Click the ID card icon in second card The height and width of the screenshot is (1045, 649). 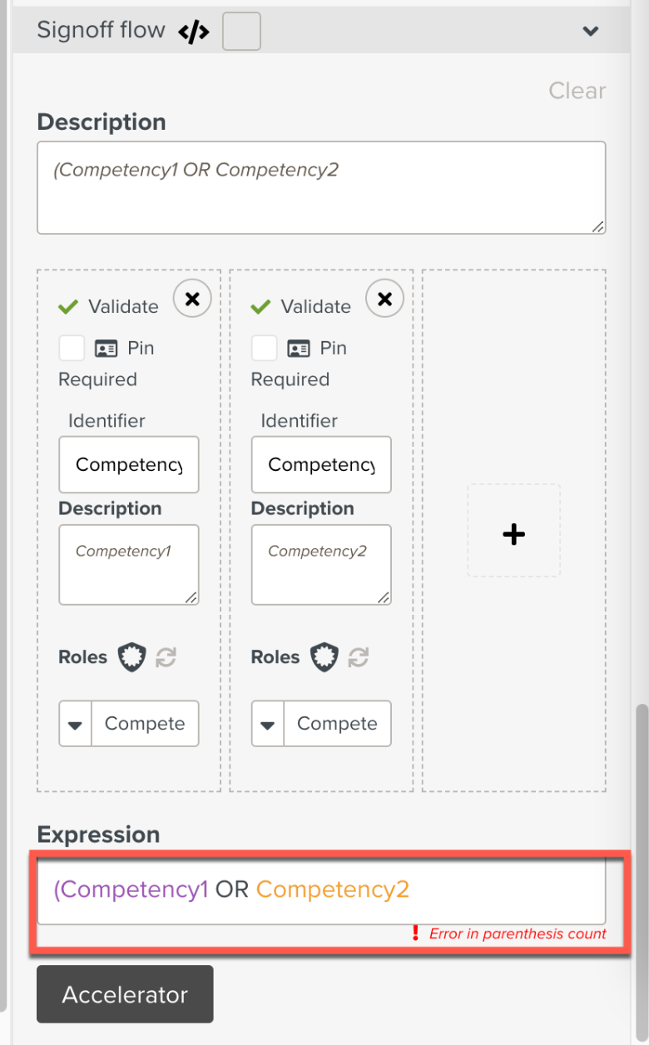click(x=299, y=349)
